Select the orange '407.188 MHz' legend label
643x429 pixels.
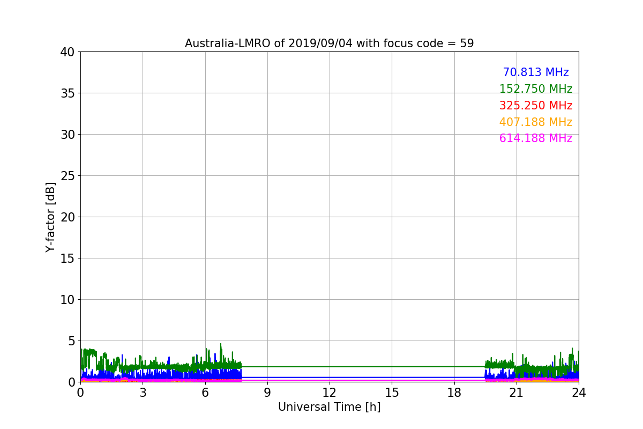(536, 122)
